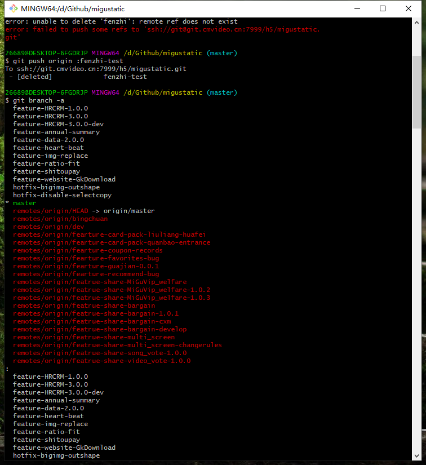Click the 'git branch -a' command line
The height and width of the screenshot is (465, 426).
coord(35,100)
